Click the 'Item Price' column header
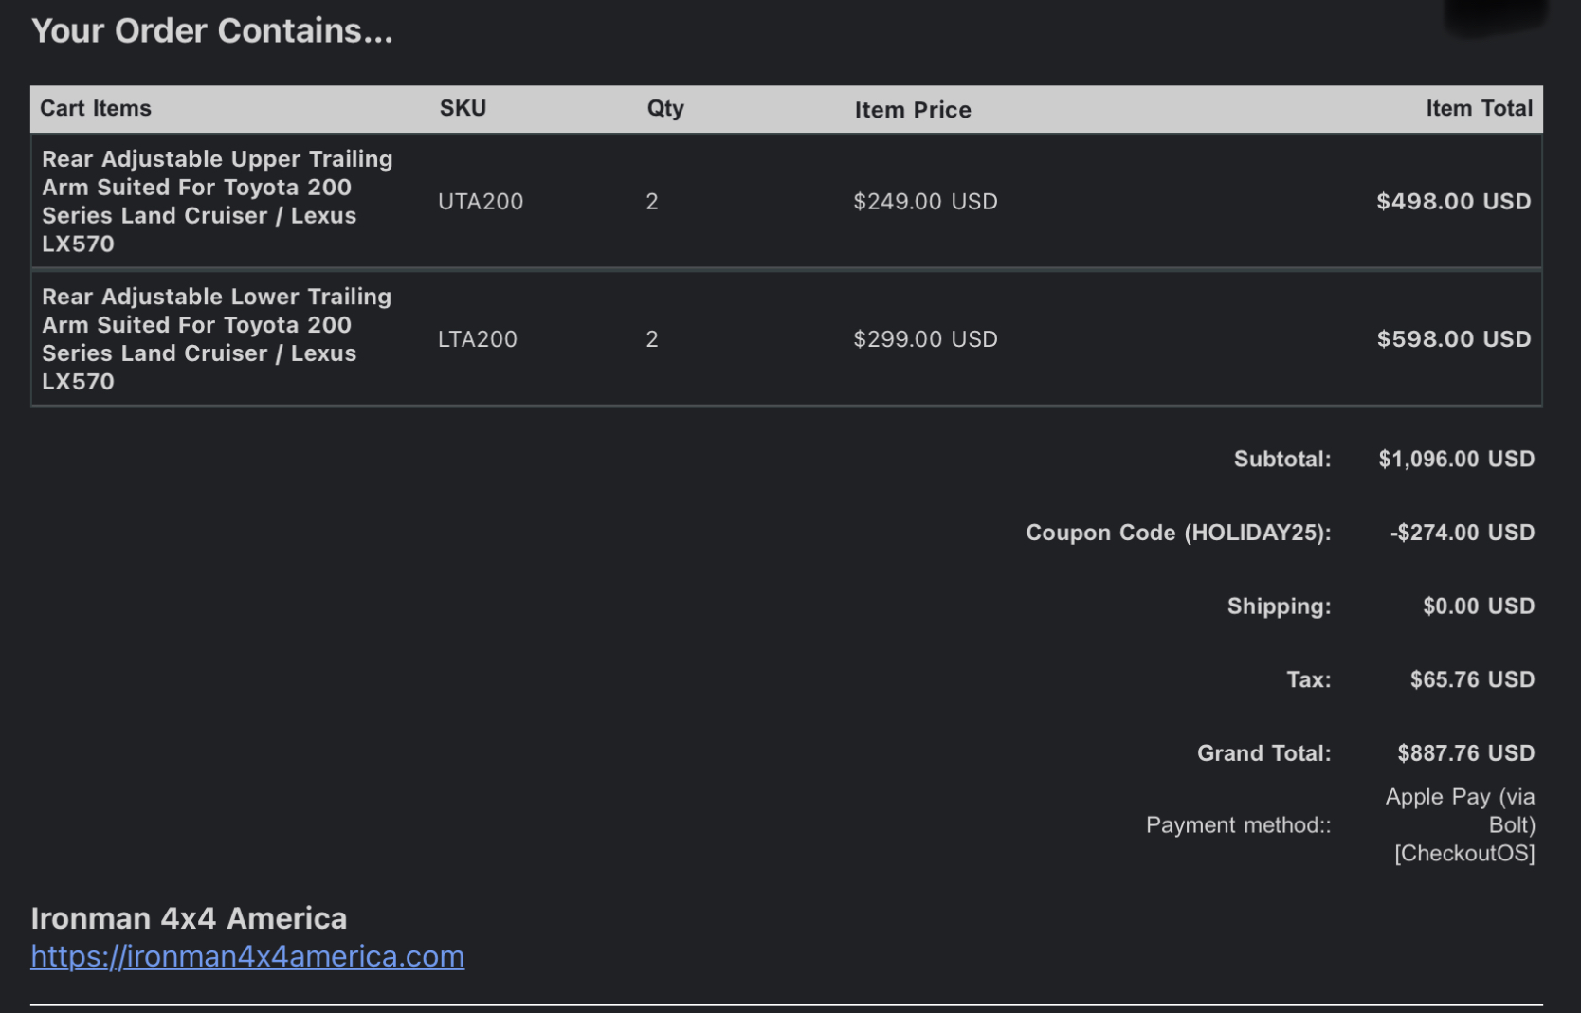 [913, 110]
